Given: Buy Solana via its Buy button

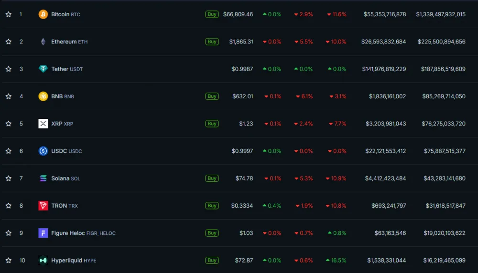Looking at the screenshot, I should point(212,178).
